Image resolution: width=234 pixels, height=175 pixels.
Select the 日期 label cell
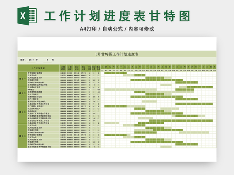[23, 60]
